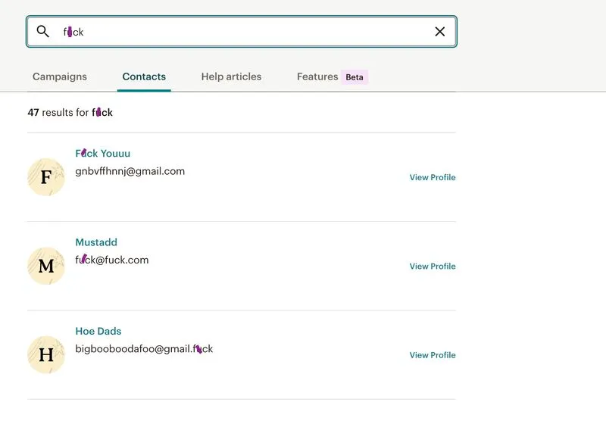Screen dimensions: 606x421
Task: Click the email starting with bigbooboodafoo@gmail
Action: coord(144,349)
